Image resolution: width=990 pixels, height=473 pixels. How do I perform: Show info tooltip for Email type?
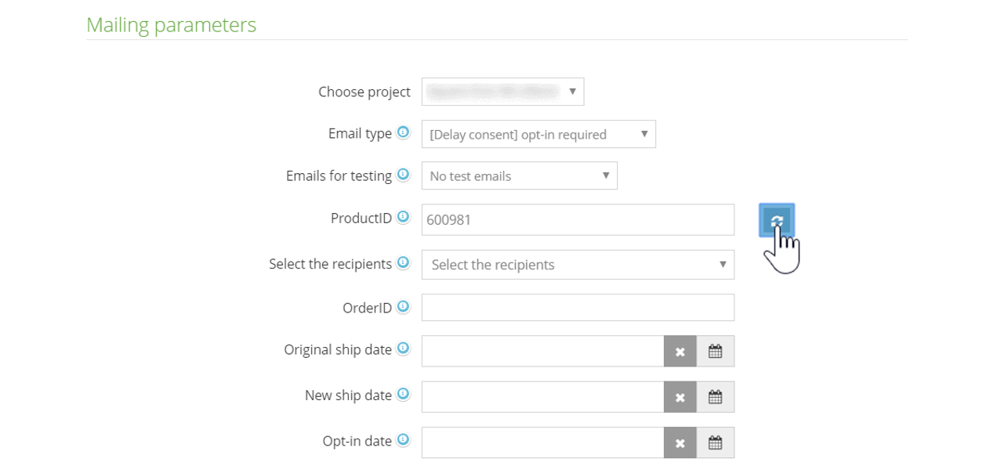pos(403,133)
